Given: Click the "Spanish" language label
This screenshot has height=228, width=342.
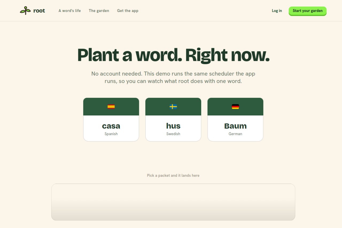Looking at the screenshot, I should [x=111, y=134].
